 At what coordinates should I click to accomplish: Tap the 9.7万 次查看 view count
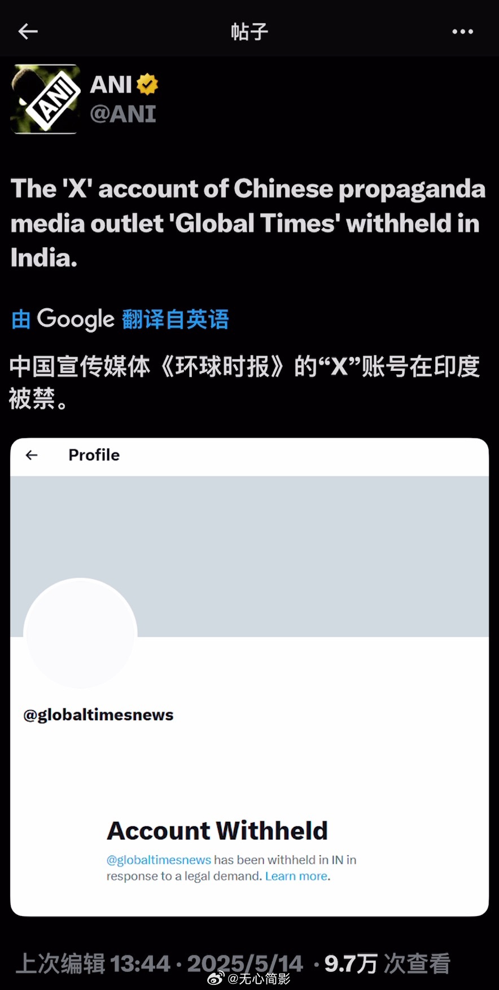point(387,963)
